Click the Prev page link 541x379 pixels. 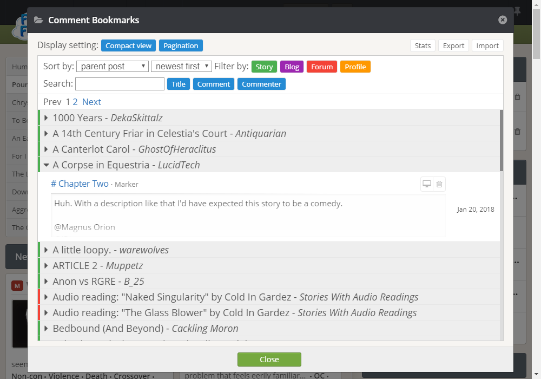click(52, 102)
